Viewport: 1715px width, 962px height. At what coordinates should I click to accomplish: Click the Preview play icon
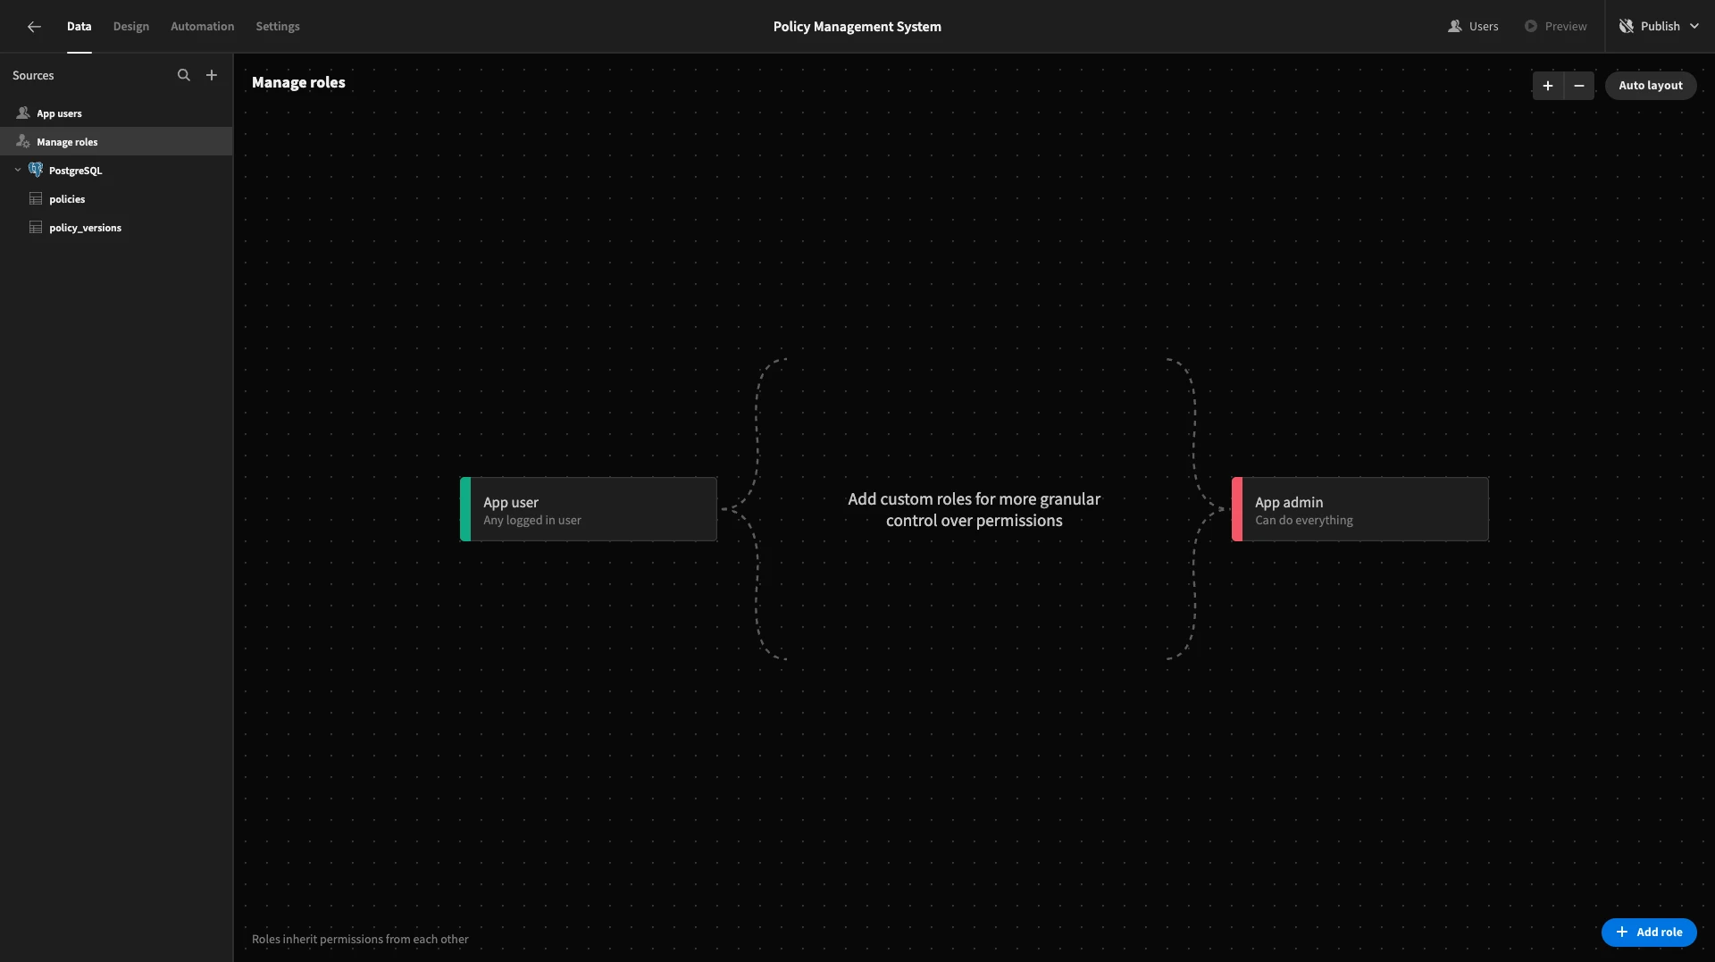point(1531,27)
